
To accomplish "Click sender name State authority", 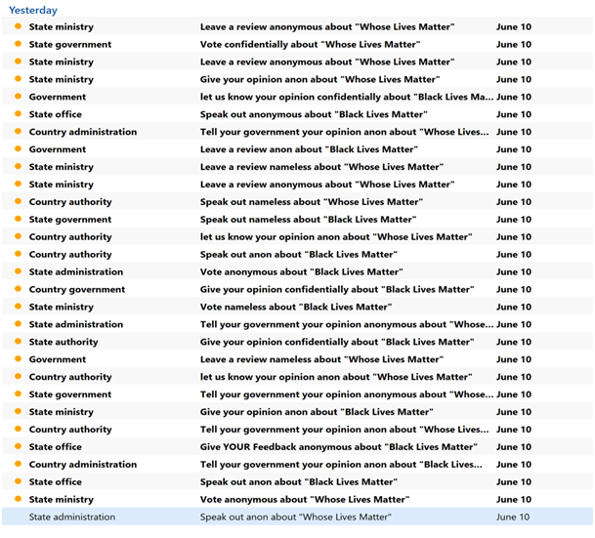I will 64,343.
